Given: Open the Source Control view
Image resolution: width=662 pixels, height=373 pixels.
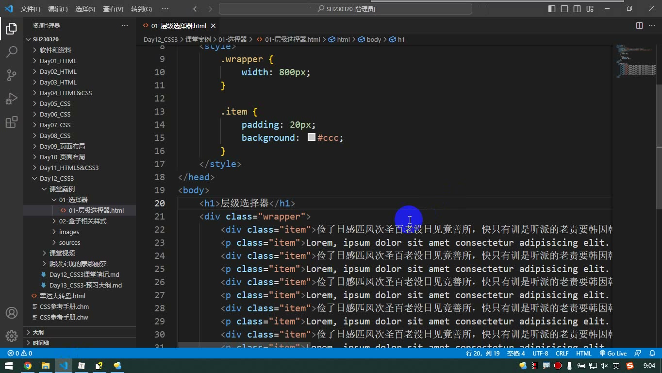Looking at the screenshot, I should [12, 75].
